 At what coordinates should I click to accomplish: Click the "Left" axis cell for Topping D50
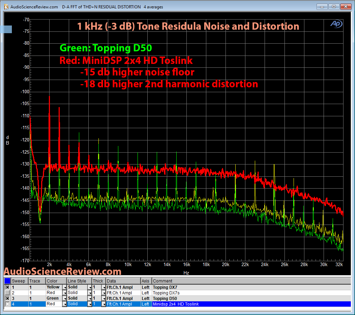click(x=146, y=299)
